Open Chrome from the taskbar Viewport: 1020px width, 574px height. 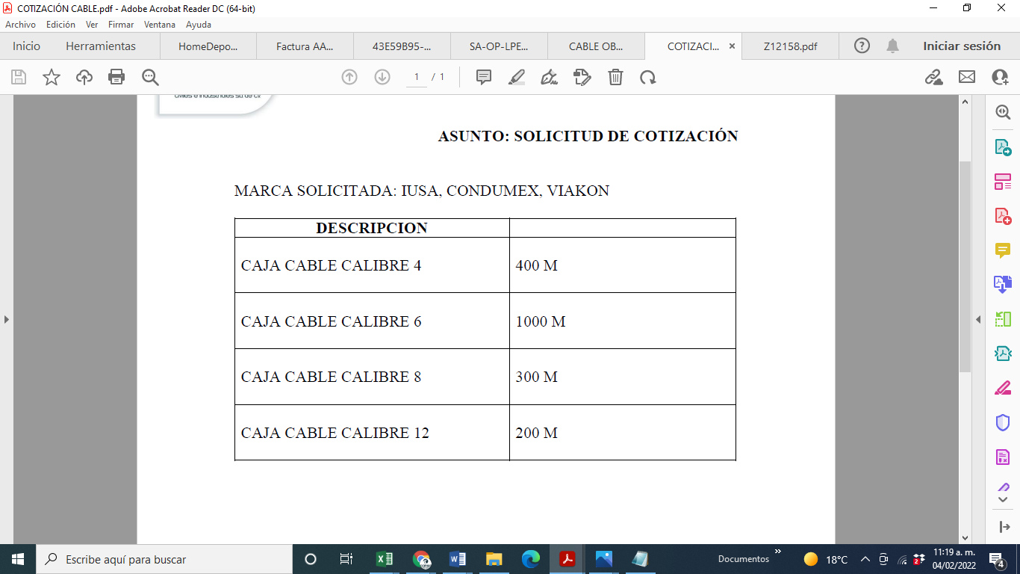coord(421,559)
